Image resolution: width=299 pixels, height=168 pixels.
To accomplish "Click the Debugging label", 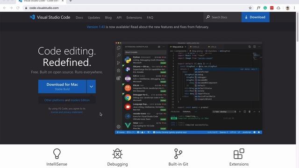I will (117, 164).
